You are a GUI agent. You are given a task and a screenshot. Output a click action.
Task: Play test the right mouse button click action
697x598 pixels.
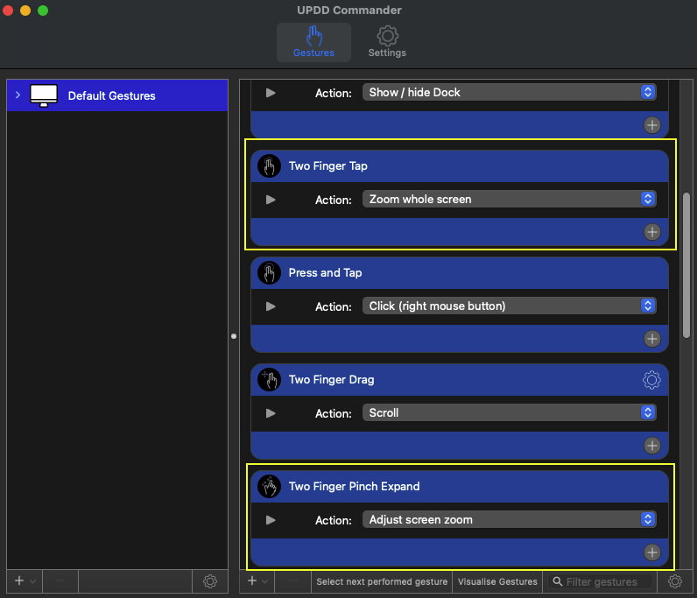coord(271,306)
